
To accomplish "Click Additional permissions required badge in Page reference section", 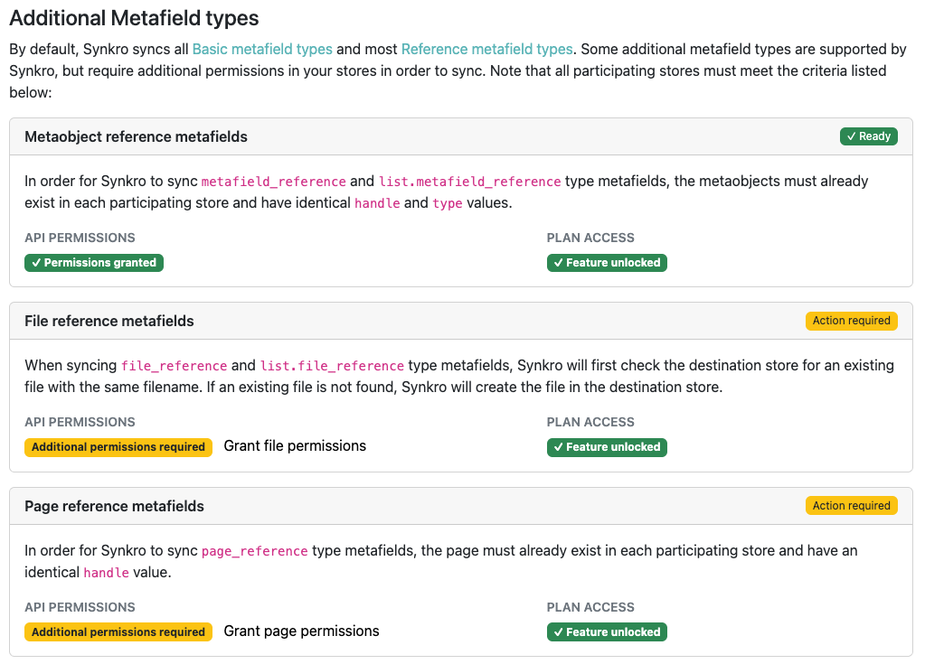I will coord(118,632).
